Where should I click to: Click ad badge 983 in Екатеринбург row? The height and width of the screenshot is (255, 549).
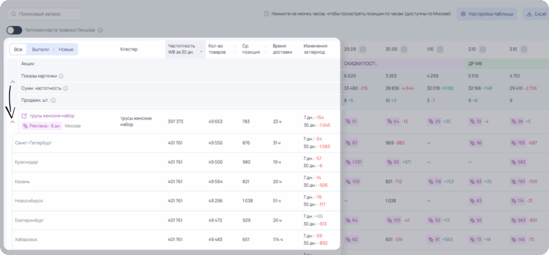[x=518, y=220]
